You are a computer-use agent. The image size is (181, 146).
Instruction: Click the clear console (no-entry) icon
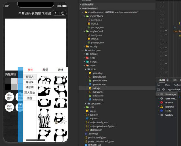(163, 90)
